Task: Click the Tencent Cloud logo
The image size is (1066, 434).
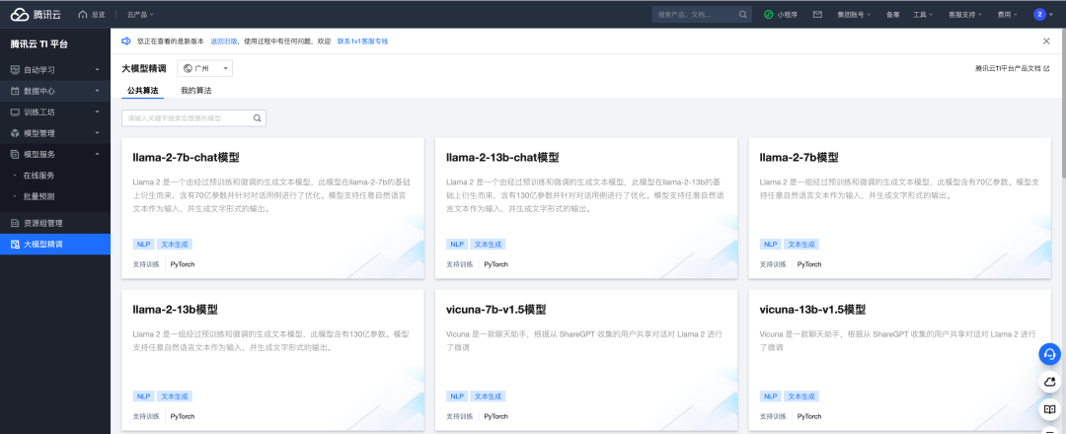Action: (37, 14)
